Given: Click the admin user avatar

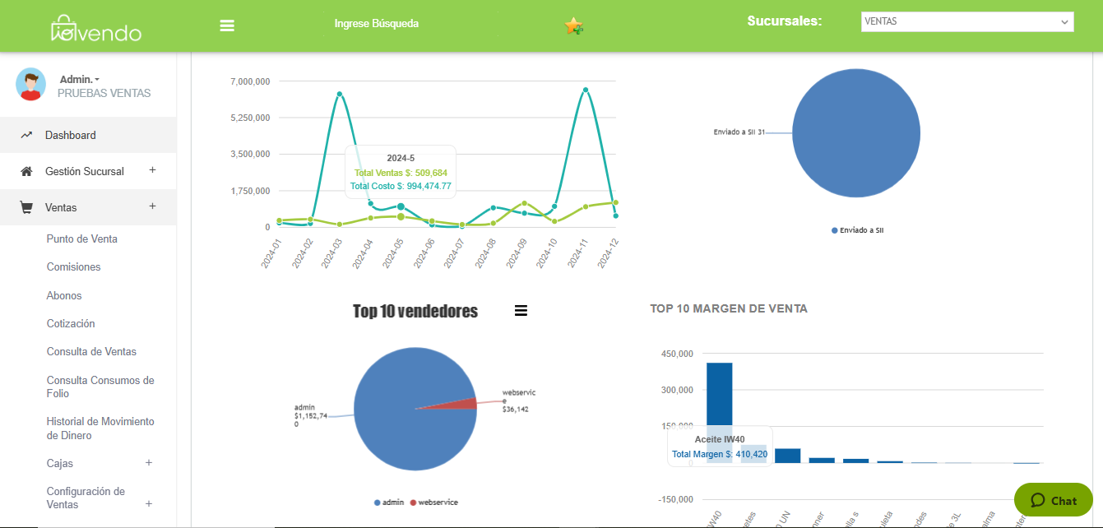Looking at the screenshot, I should (31, 85).
